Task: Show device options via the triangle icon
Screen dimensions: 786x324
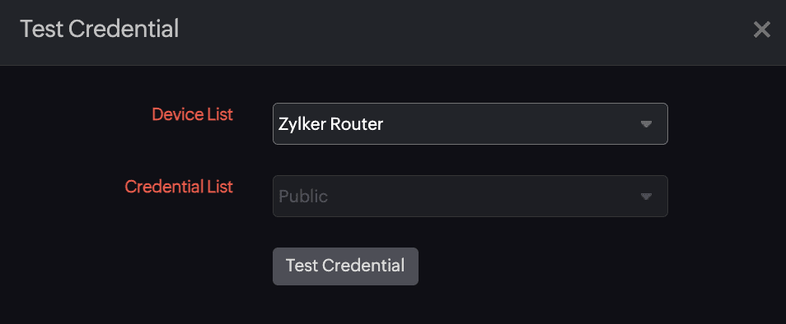Action: pos(646,124)
